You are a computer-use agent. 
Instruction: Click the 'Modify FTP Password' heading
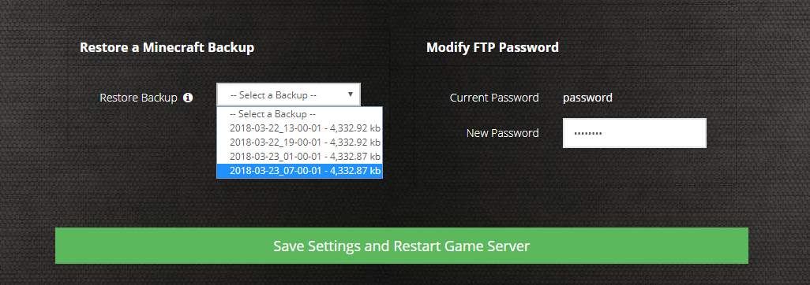point(493,47)
